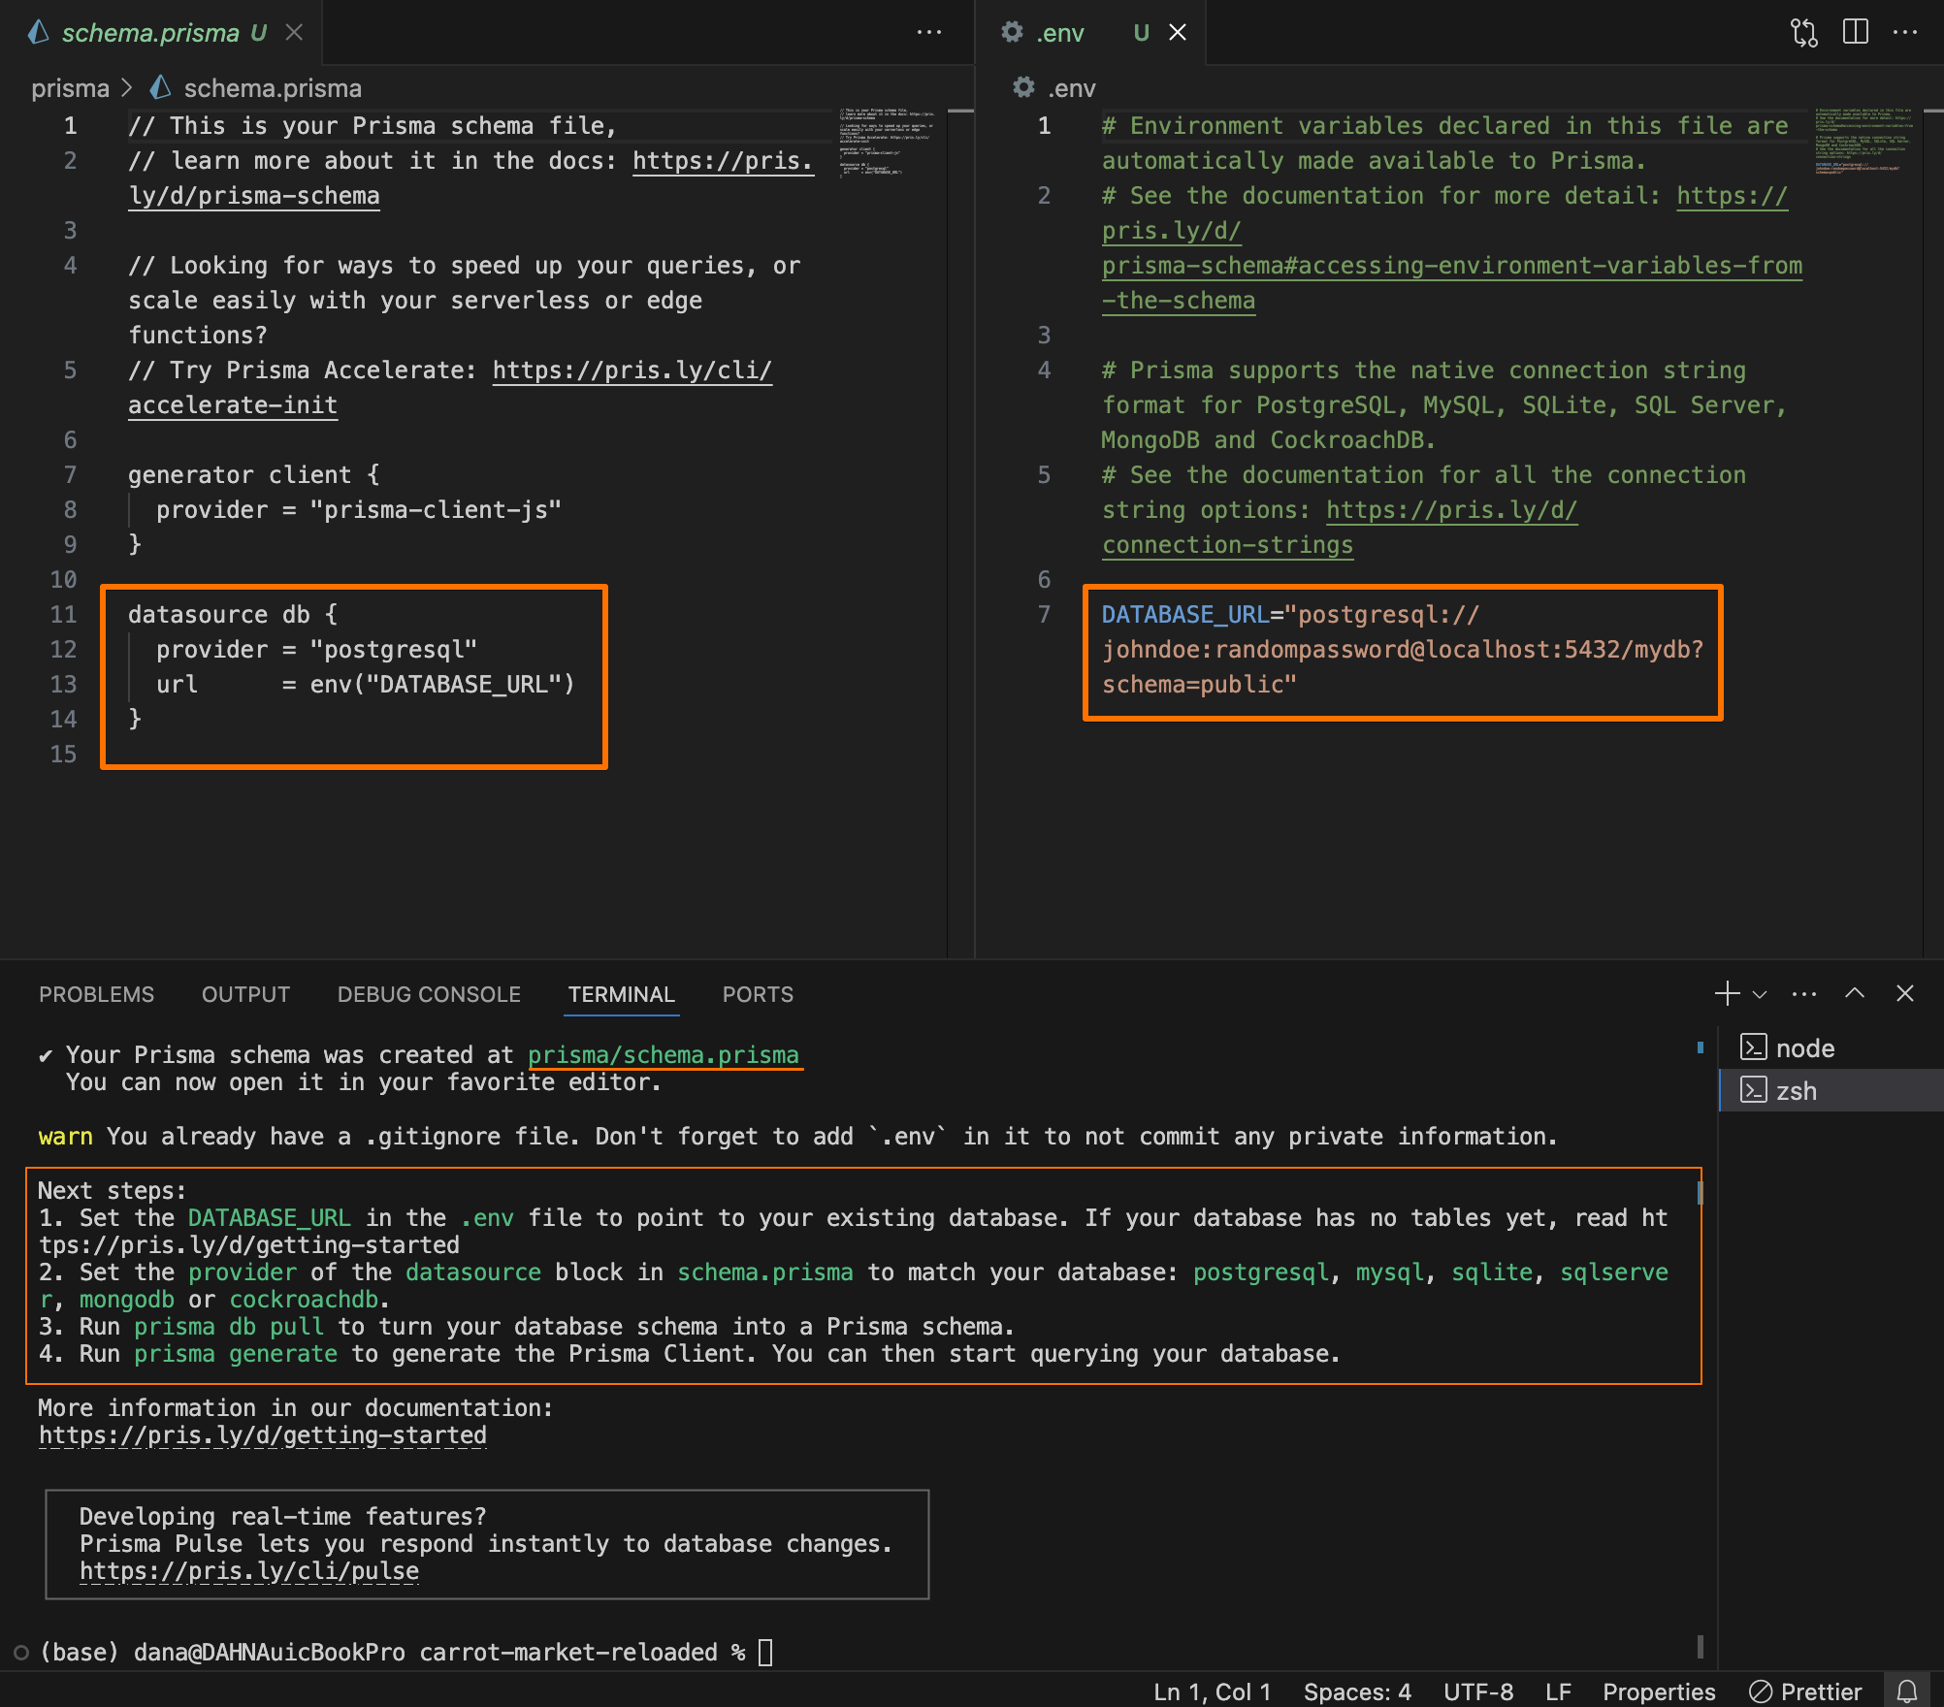Open the getting-started docs link in terminal
The width and height of the screenshot is (1944, 1707).
(263, 1435)
